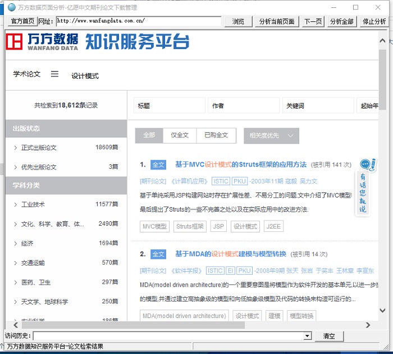Viewport: 393px width, 354px height.
Task: Click the 学术论文 category label
Action: click(x=27, y=74)
